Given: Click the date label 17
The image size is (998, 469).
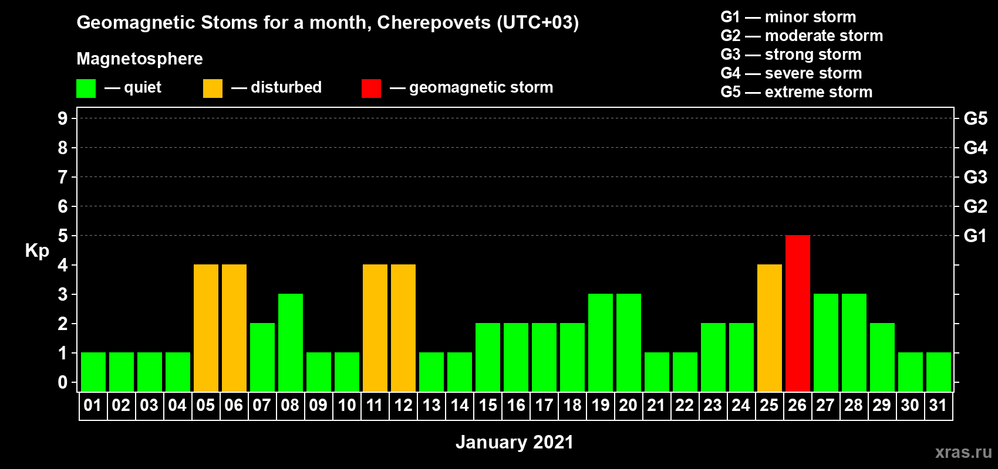Looking at the screenshot, I should (x=544, y=406).
